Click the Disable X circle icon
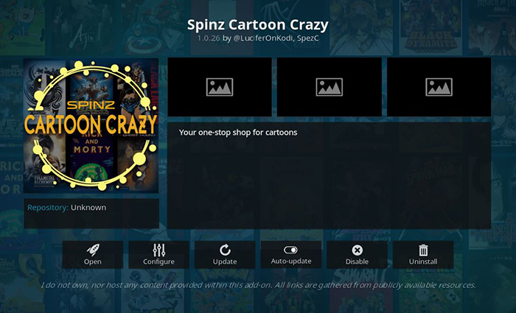The height and width of the screenshot is (313, 516). point(357,250)
